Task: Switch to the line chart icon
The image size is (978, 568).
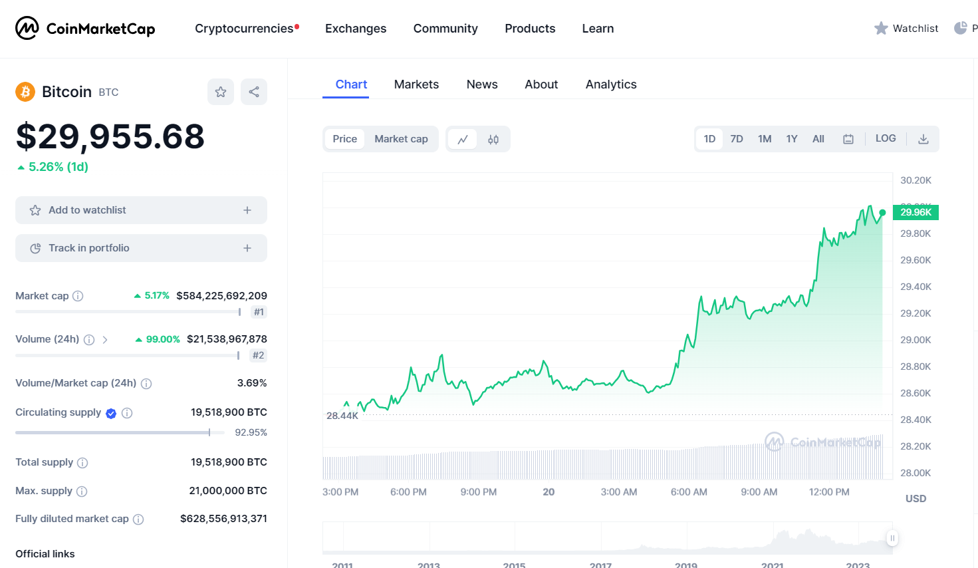Action: click(x=463, y=139)
